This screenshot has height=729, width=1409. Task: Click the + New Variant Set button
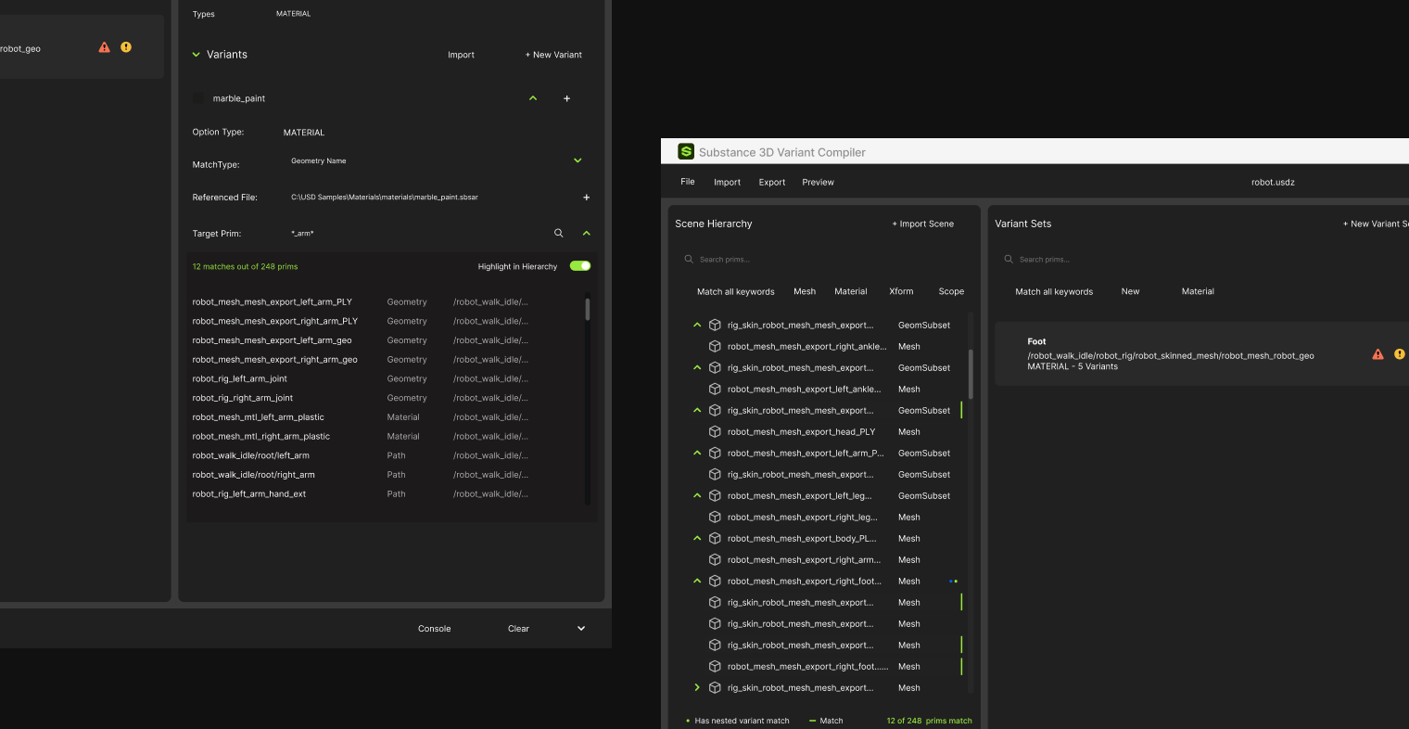[1376, 224]
